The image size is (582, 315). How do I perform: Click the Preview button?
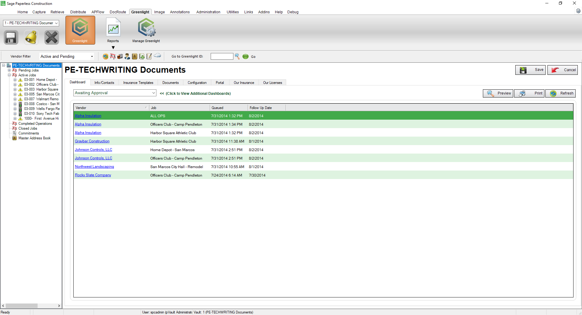[498, 93]
